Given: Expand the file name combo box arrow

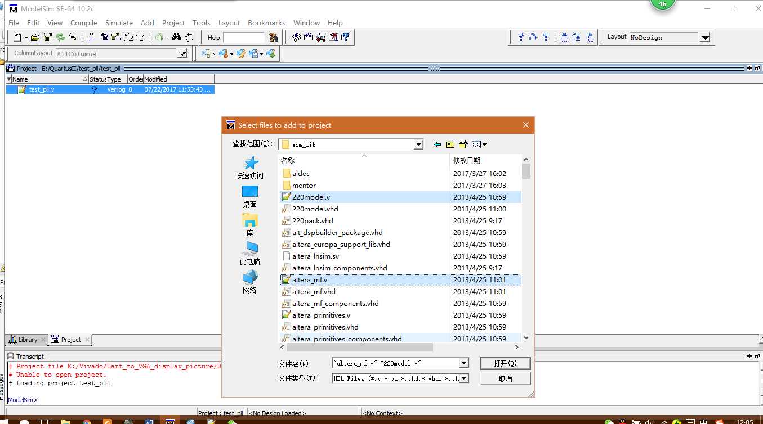Looking at the screenshot, I should coord(464,363).
